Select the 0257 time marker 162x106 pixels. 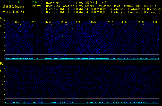click(x=110, y=22)
